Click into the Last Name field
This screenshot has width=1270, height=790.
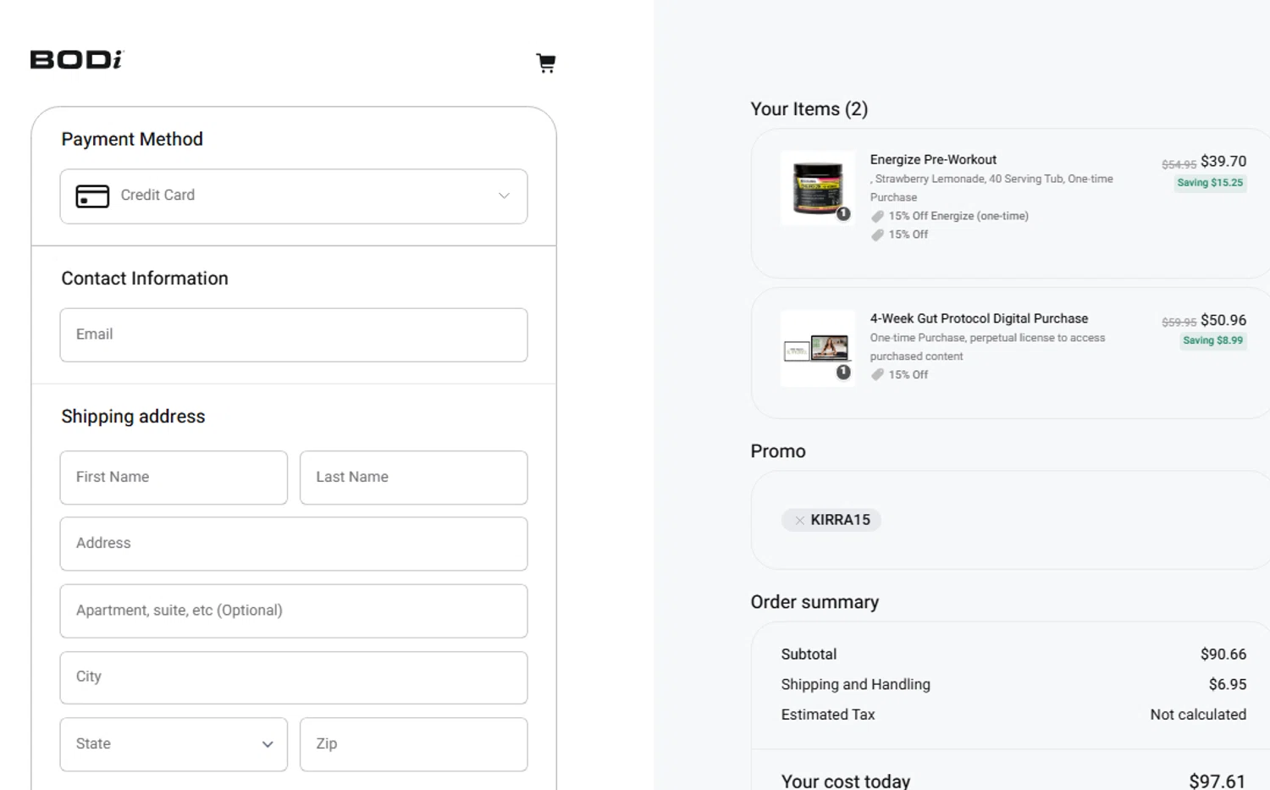(x=413, y=478)
